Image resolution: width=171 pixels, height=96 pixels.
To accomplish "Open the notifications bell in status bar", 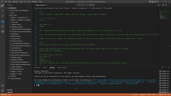I will click(169, 95).
